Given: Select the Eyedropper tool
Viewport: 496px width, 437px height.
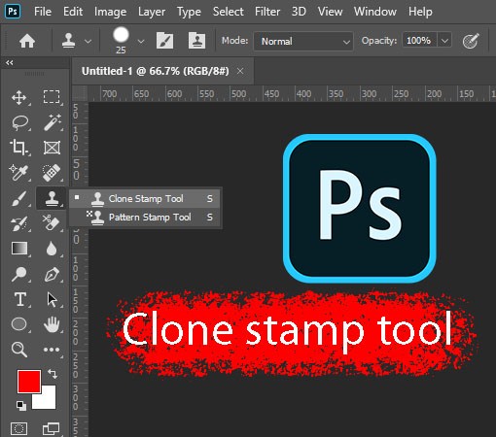Looking at the screenshot, I should (18, 173).
